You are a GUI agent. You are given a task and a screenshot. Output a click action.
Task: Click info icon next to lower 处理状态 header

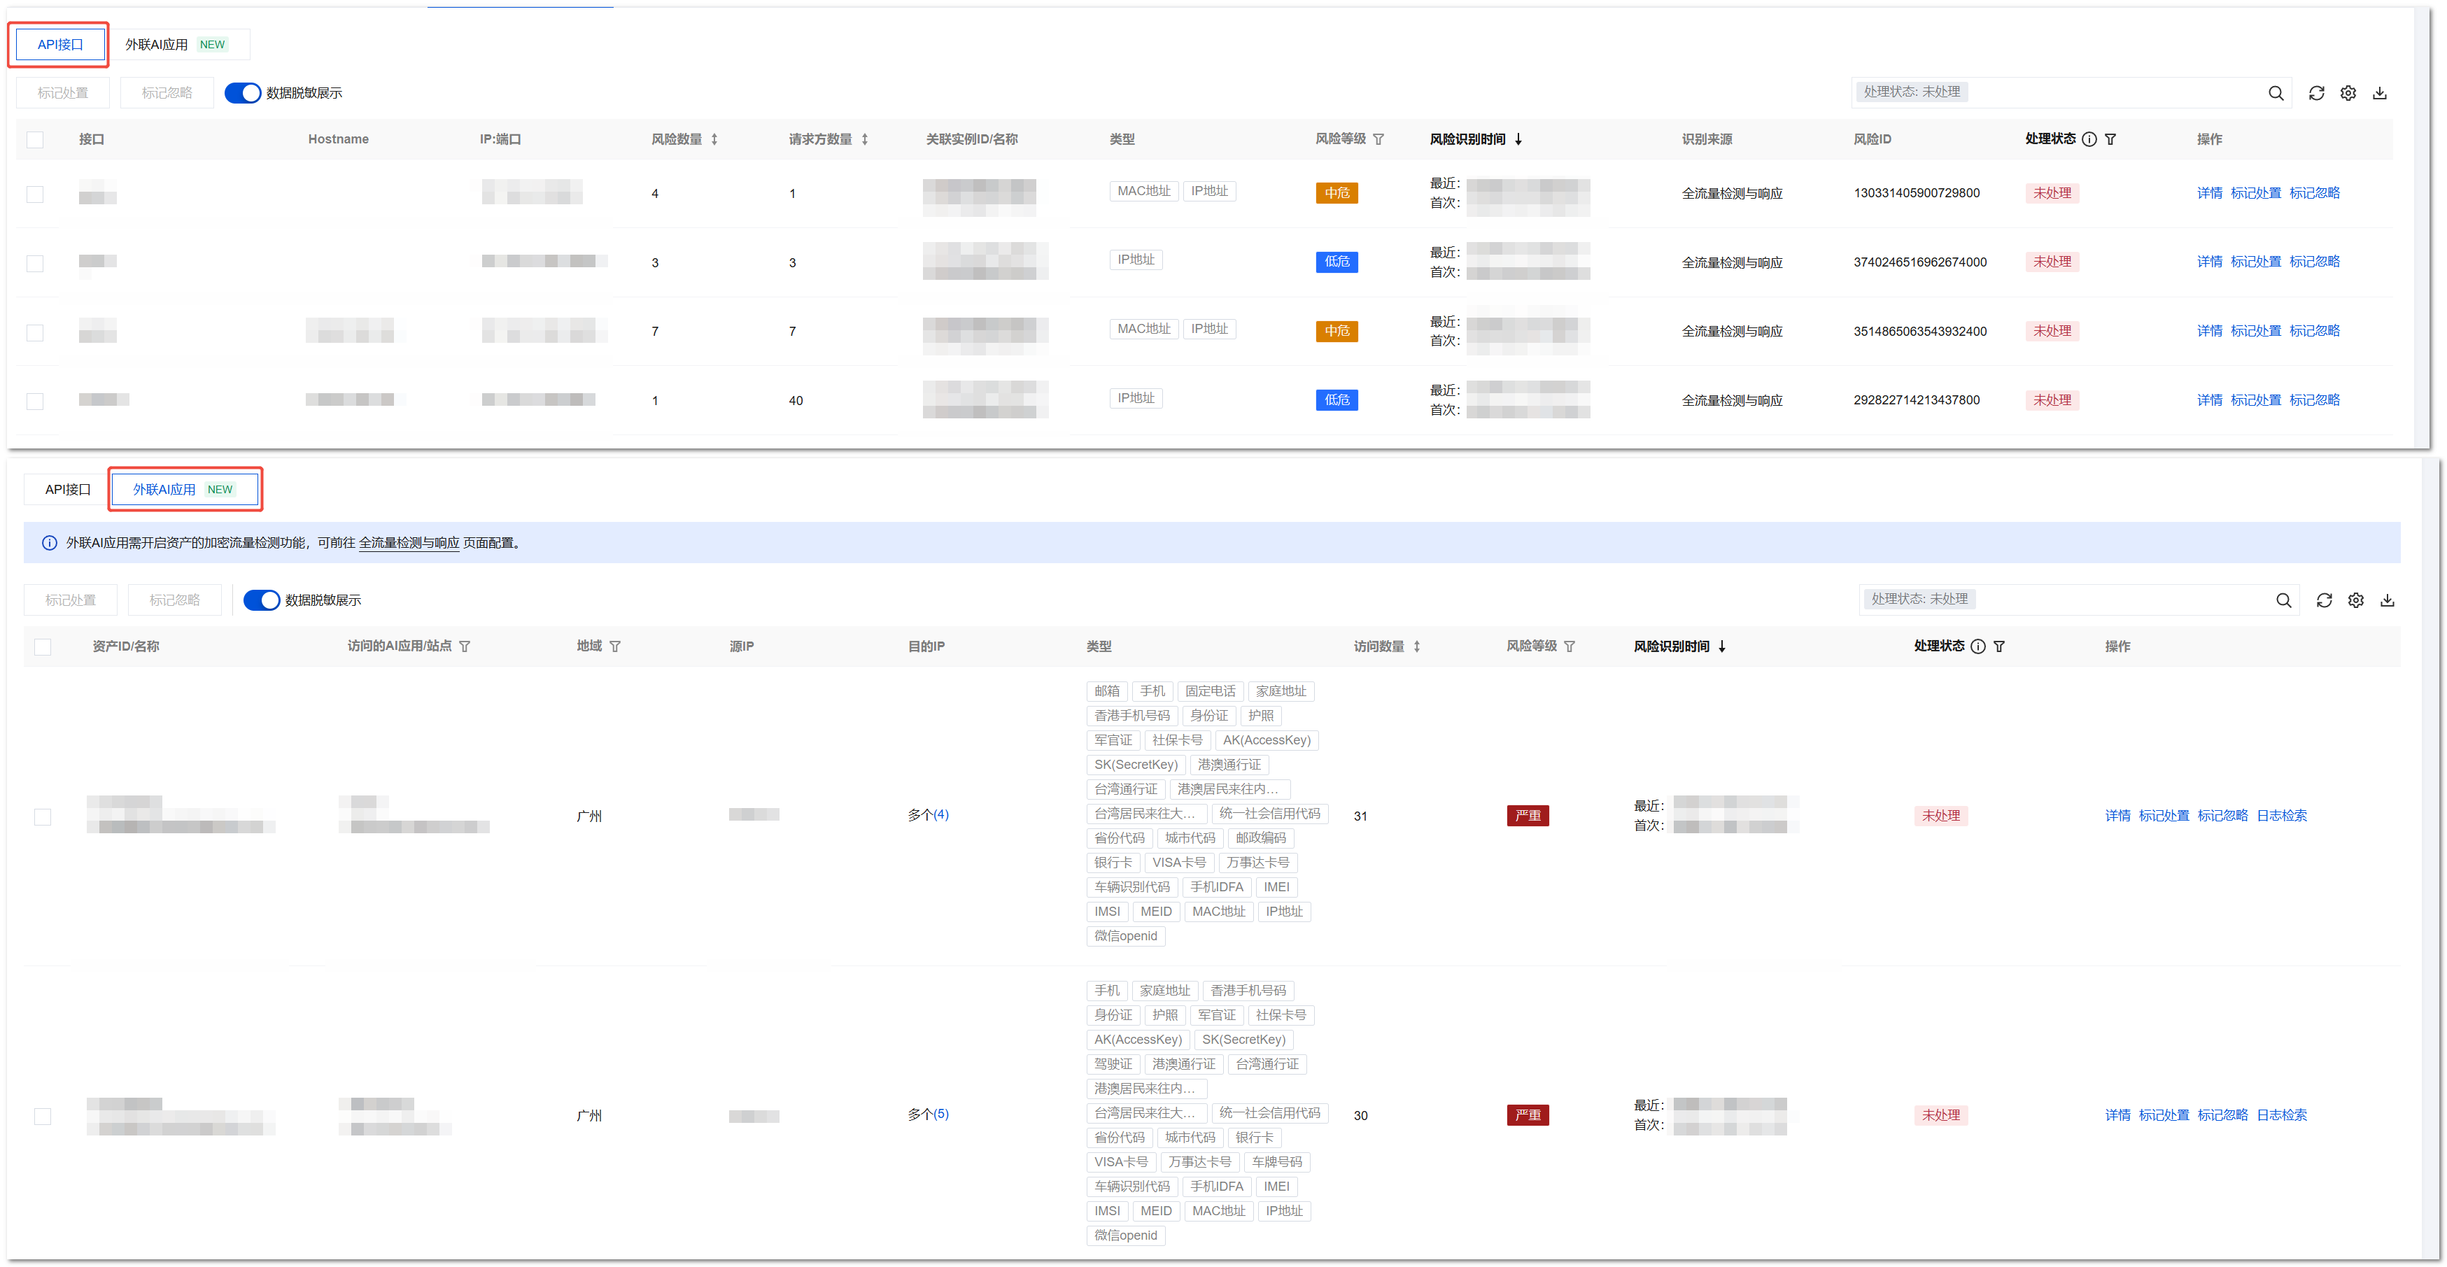1977,647
